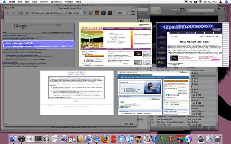The image size is (231, 144).
Task: Expand the URL history dropdown arrow
Action: point(85,13)
